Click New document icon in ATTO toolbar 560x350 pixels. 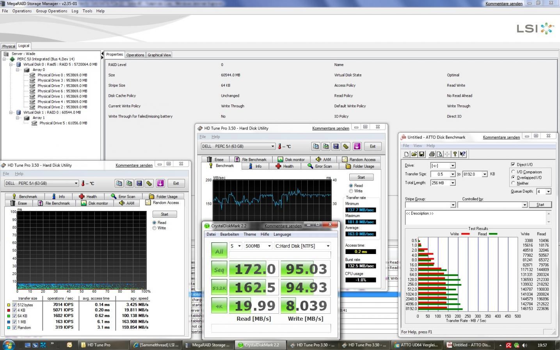click(x=407, y=154)
